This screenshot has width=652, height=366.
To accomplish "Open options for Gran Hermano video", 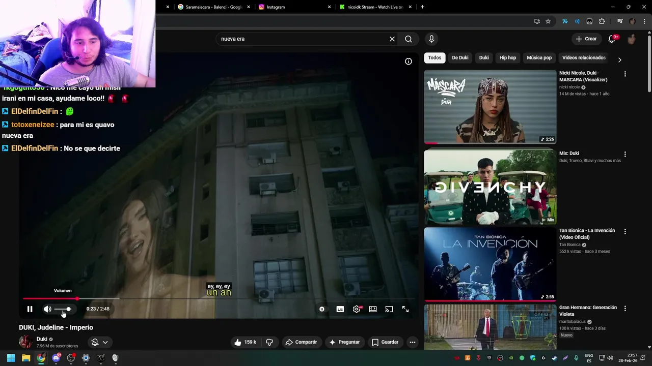I will tap(625, 309).
